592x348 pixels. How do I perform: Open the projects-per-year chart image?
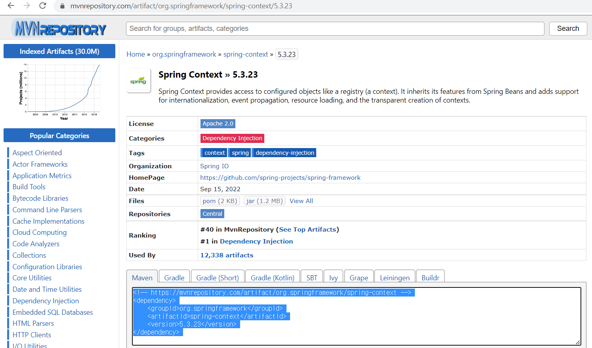[x=59, y=91]
